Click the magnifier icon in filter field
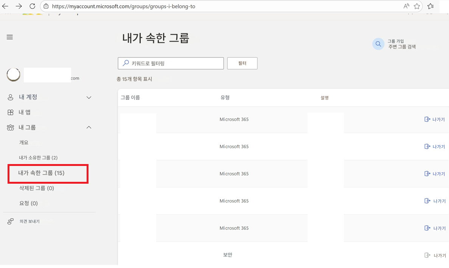Image resolution: width=449 pixels, height=268 pixels. (x=126, y=63)
